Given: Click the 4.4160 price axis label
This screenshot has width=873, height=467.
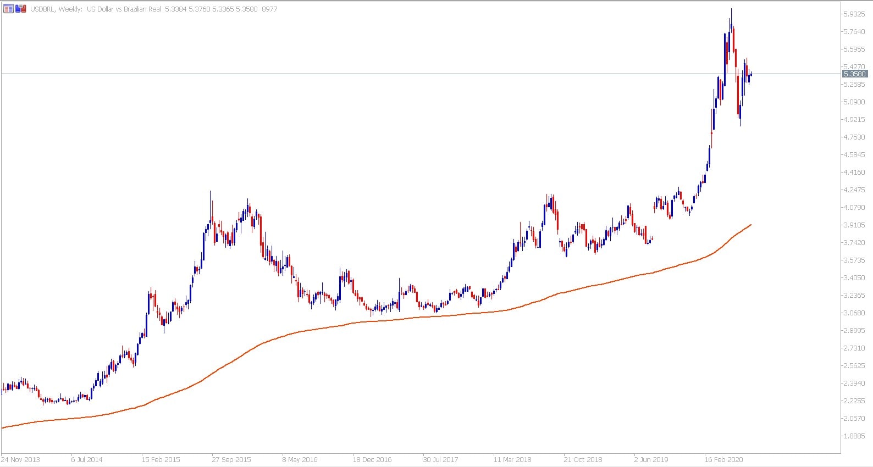Looking at the screenshot, I should pyautogui.click(x=854, y=173).
